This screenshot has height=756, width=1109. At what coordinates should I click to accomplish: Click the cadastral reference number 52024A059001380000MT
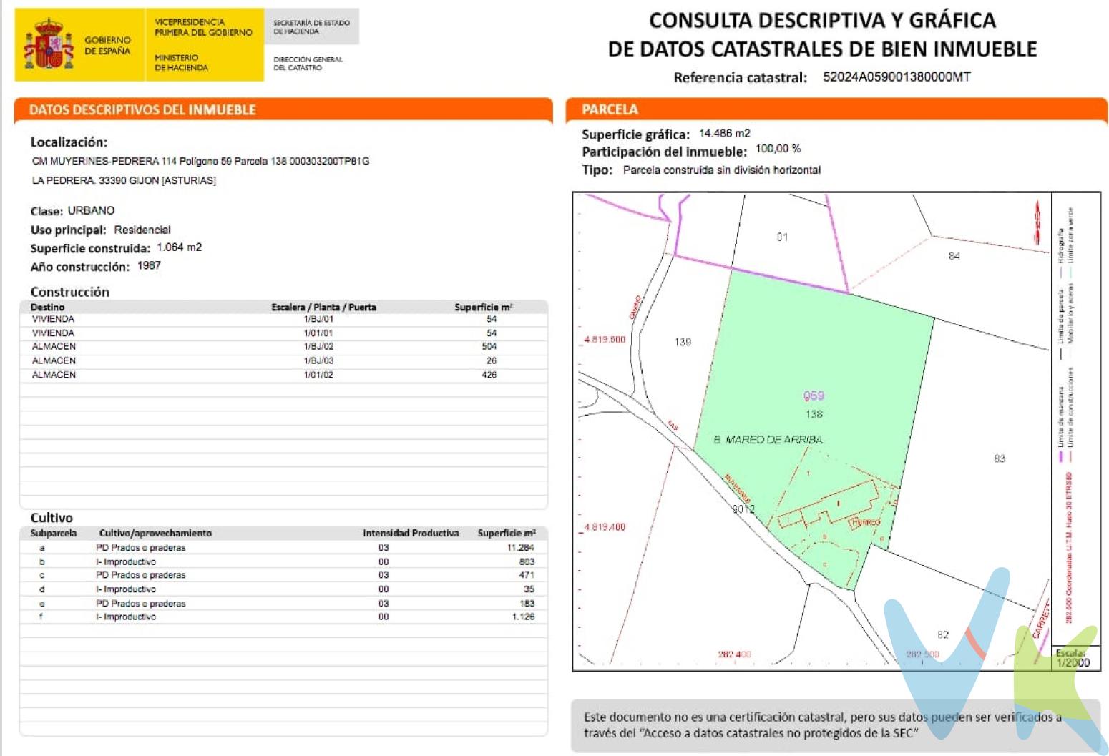pyautogui.click(x=897, y=77)
